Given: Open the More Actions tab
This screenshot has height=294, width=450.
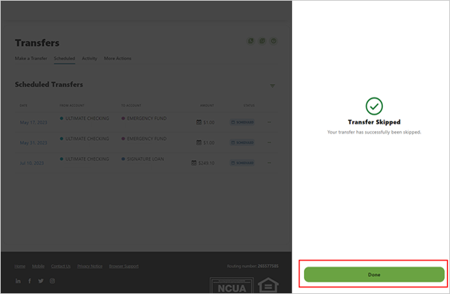Looking at the screenshot, I should (118, 58).
